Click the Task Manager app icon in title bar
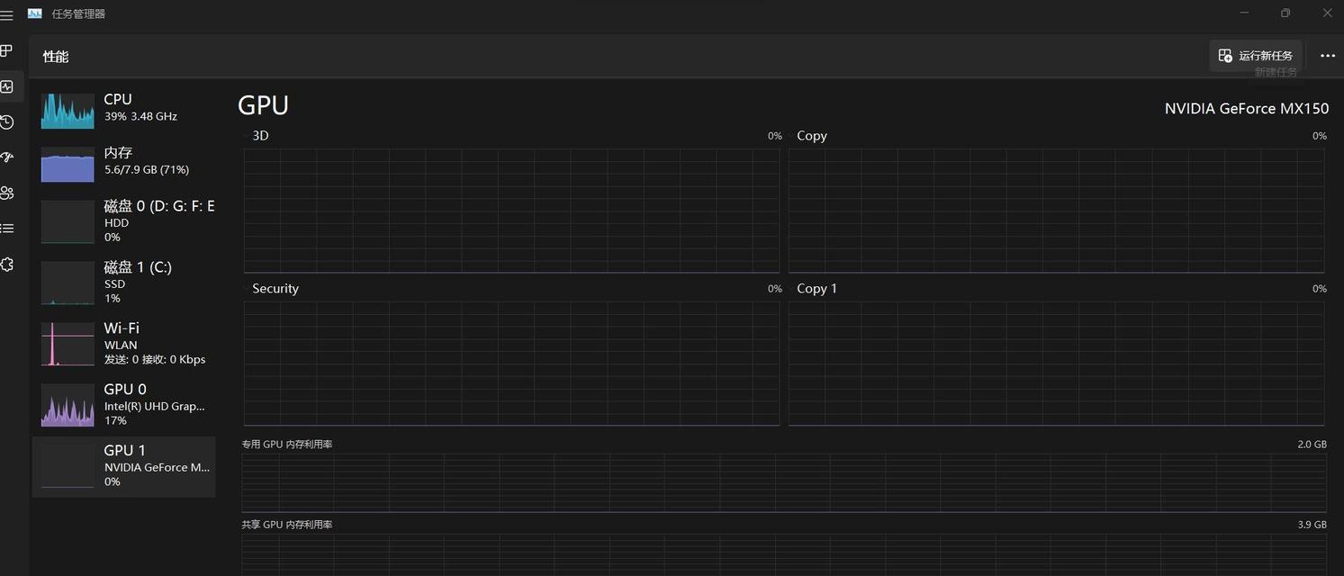The width and height of the screenshot is (1344, 576). [x=35, y=13]
